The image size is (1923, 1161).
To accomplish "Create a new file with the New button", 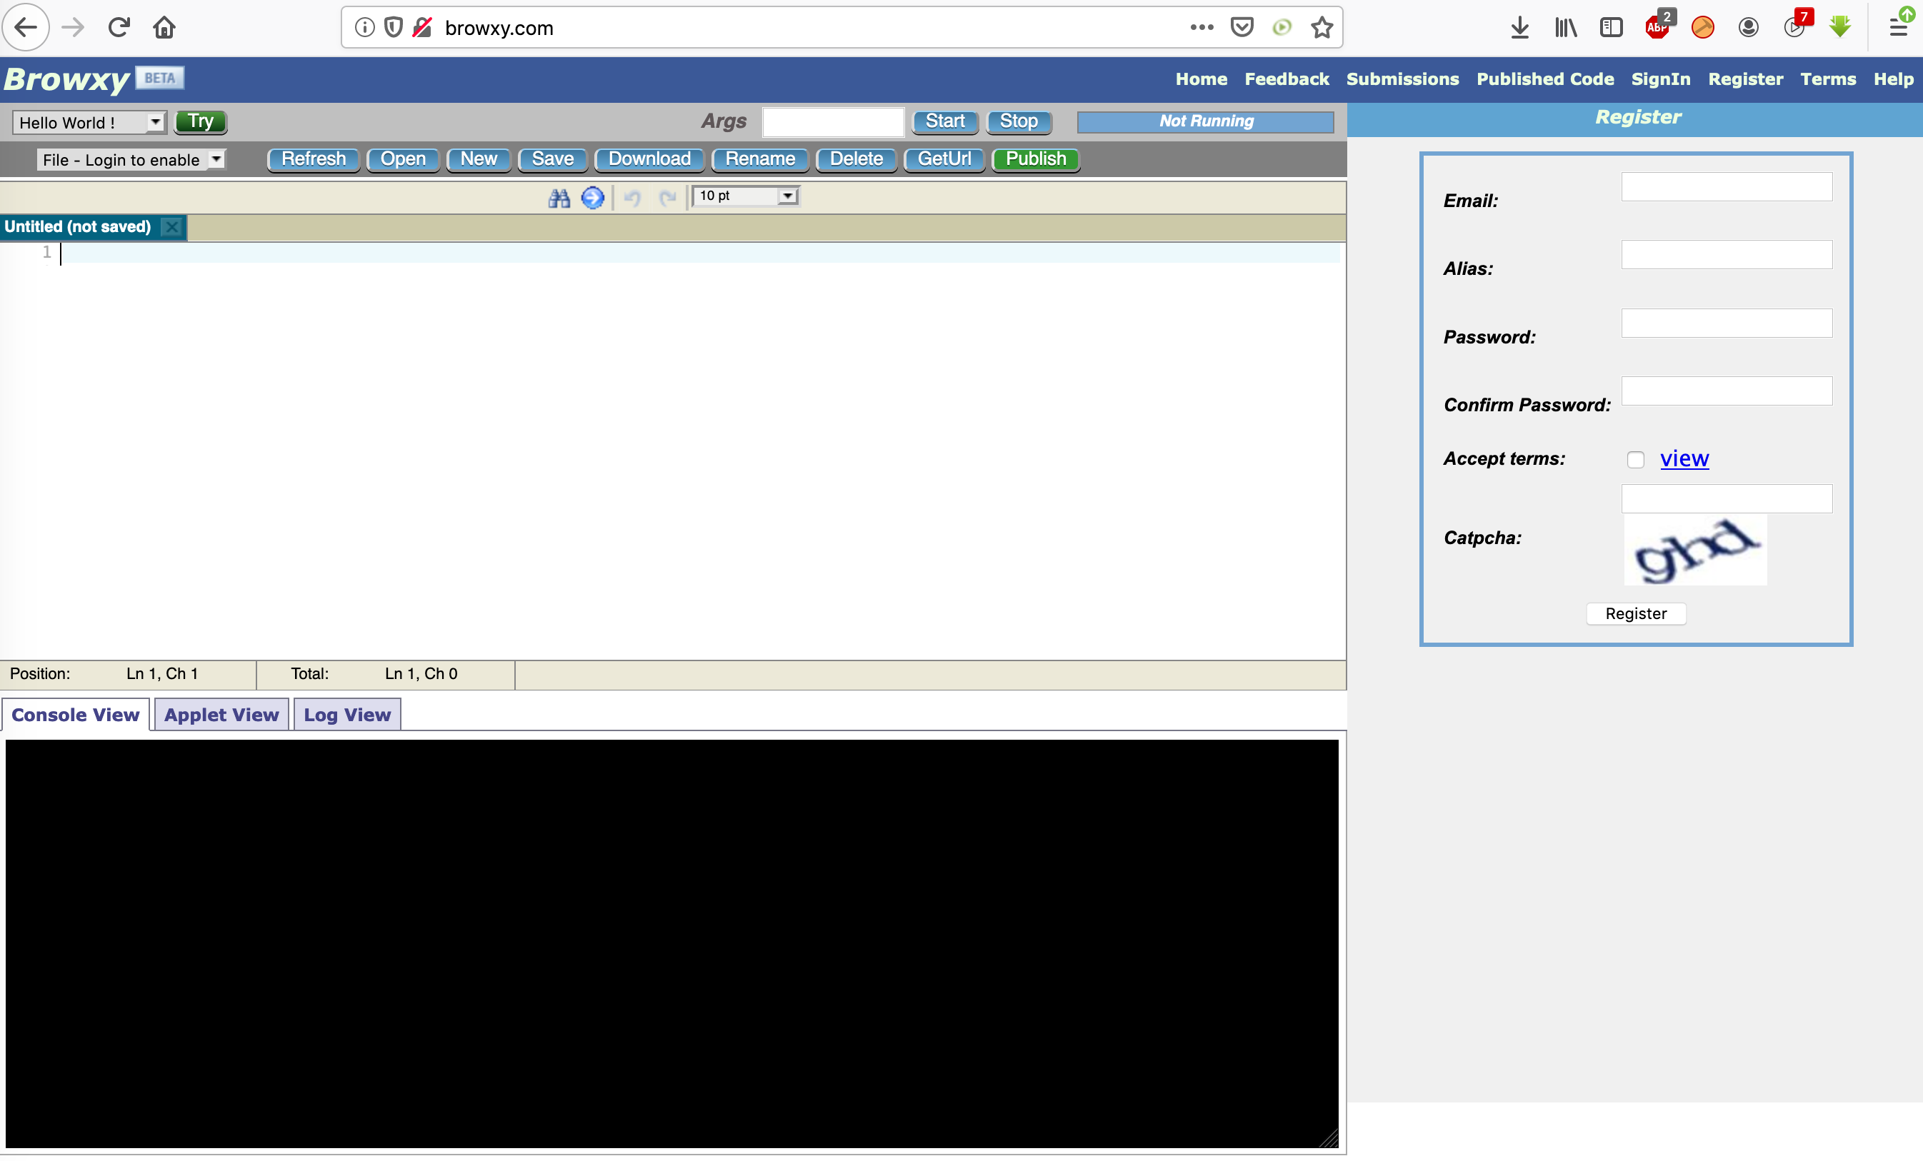I will [x=478, y=159].
